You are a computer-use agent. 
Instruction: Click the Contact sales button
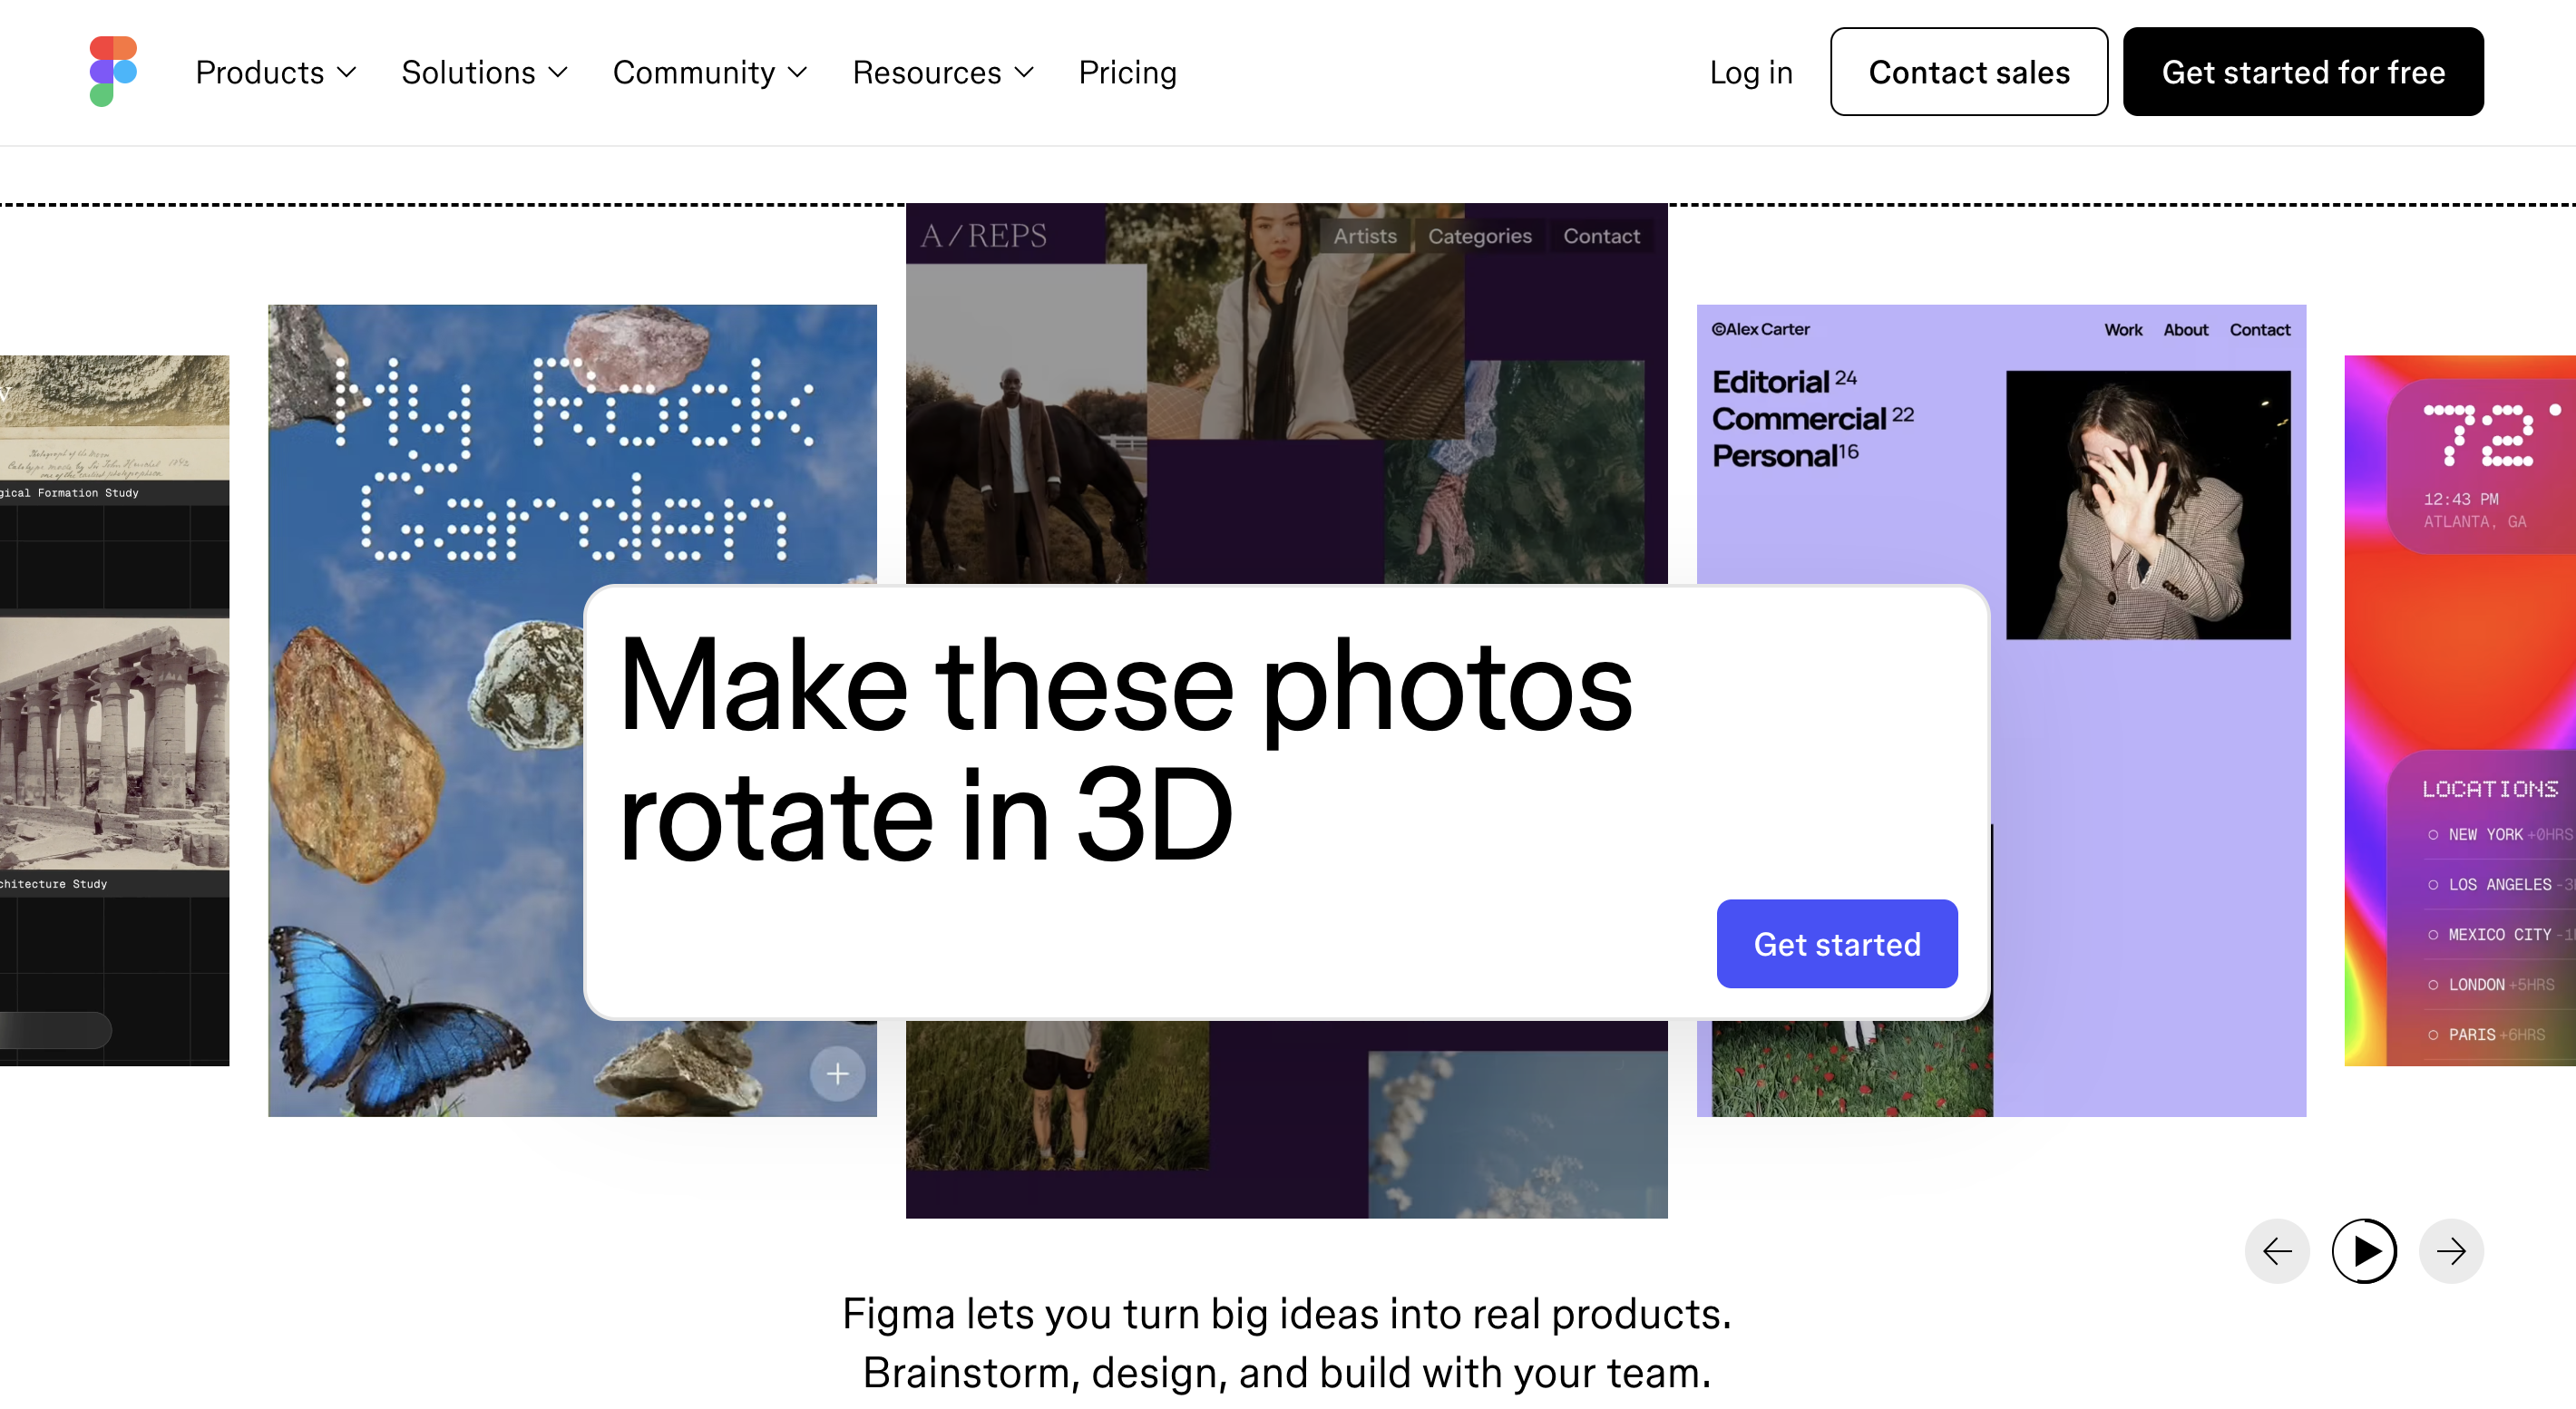(1968, 72)
